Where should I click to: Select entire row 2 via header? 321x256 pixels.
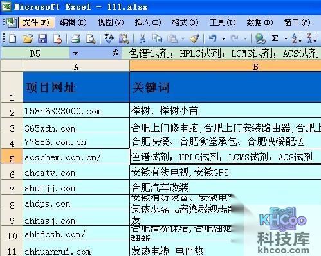click(12, 110)
